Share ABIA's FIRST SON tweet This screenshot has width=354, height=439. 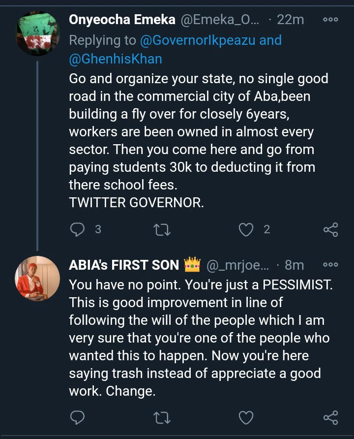point(330,418)
